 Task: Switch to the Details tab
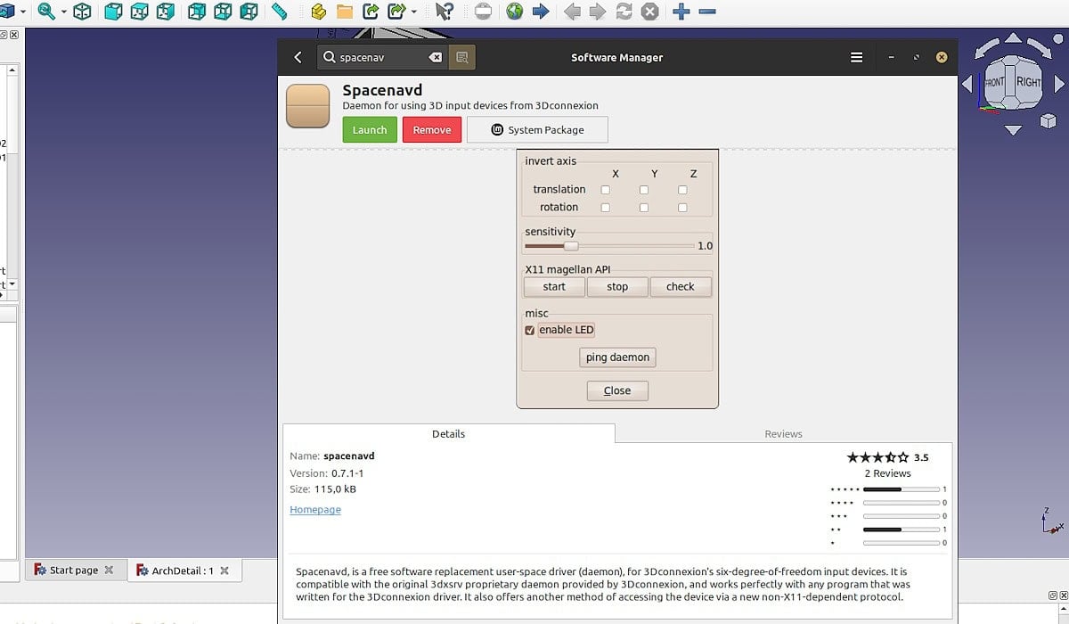[x=448, y=434]
